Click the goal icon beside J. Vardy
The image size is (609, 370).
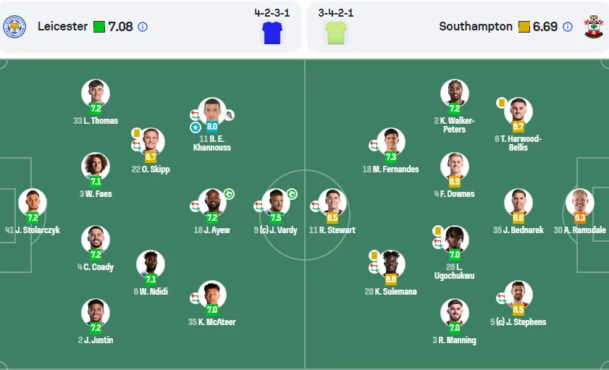[292, 194]
